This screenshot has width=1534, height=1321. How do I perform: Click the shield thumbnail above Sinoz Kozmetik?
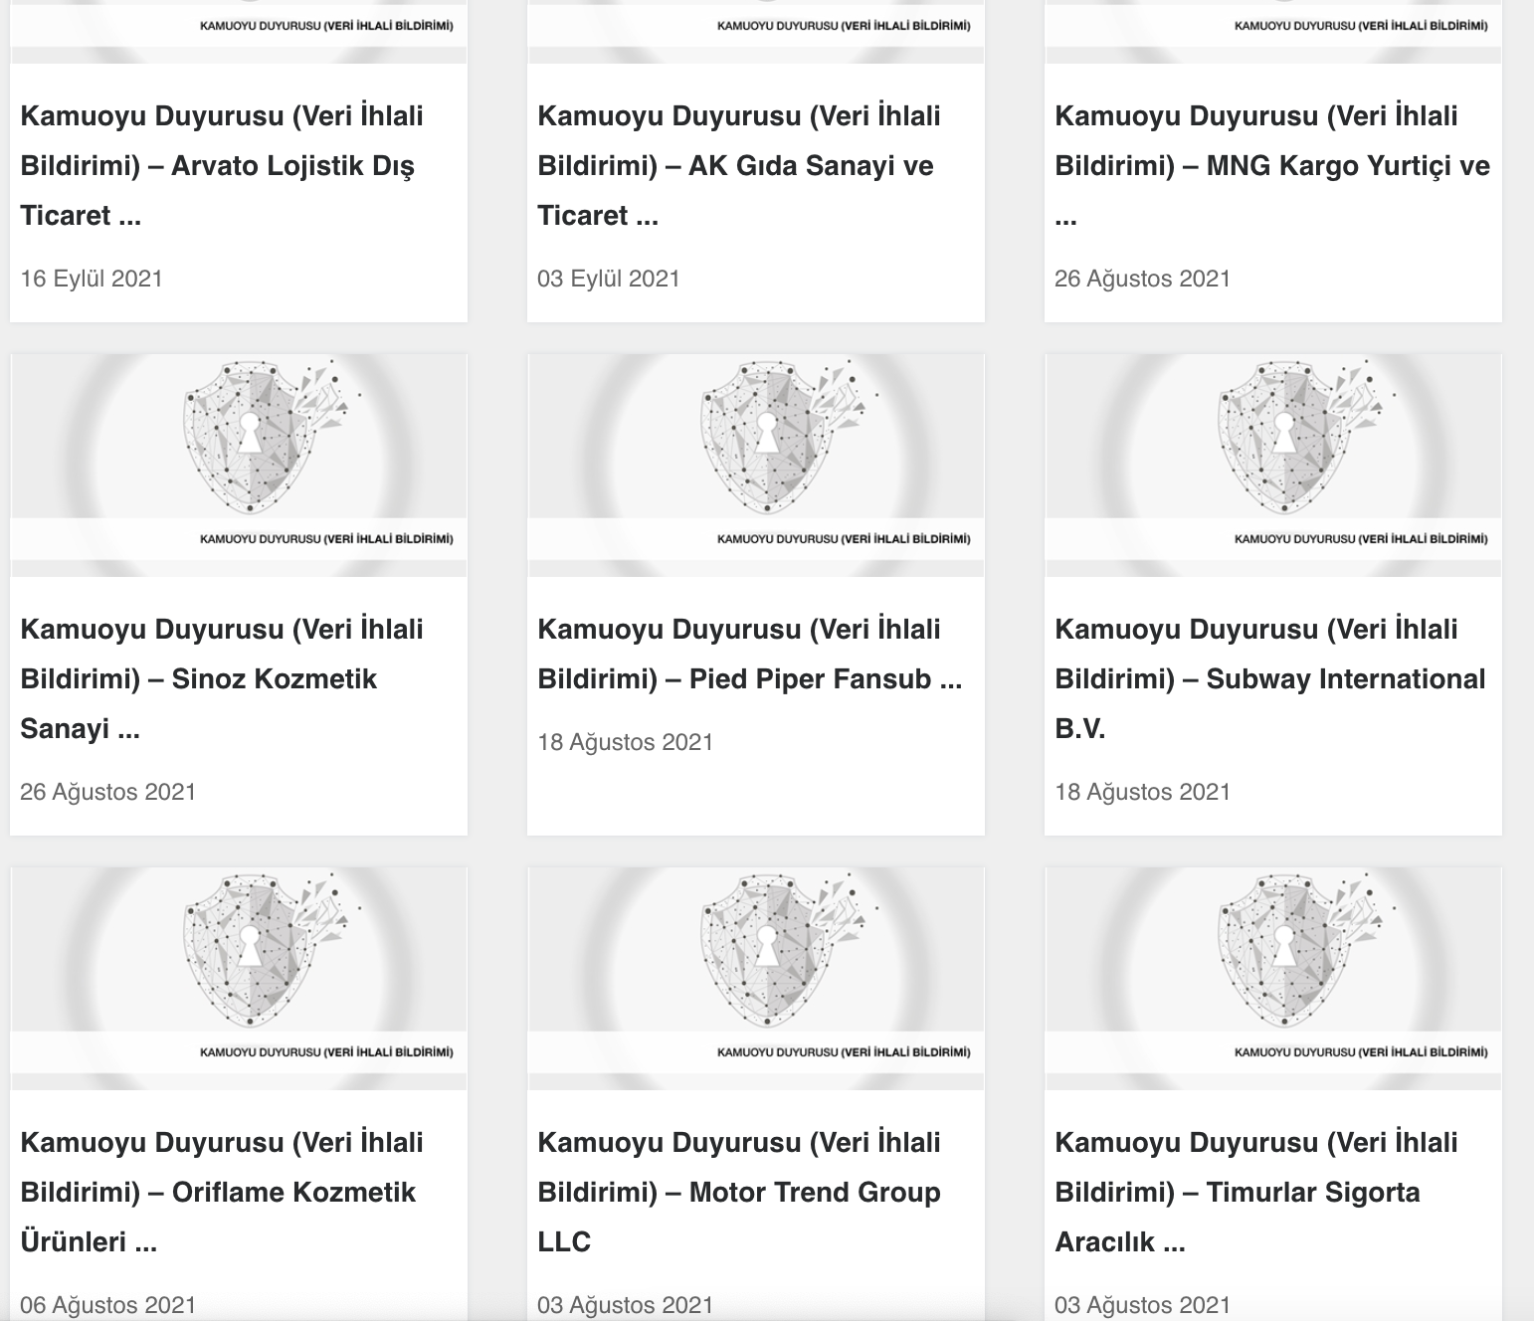coord(239,465)
